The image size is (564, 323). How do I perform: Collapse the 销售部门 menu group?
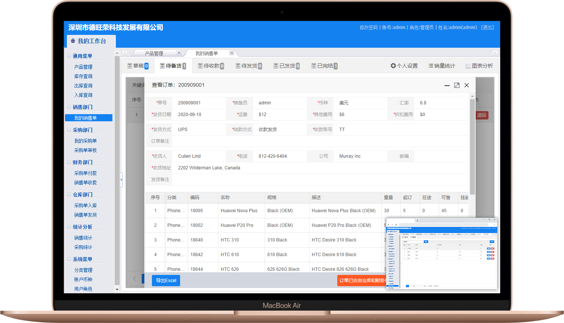pyautogui.click(x=69, y=107)
